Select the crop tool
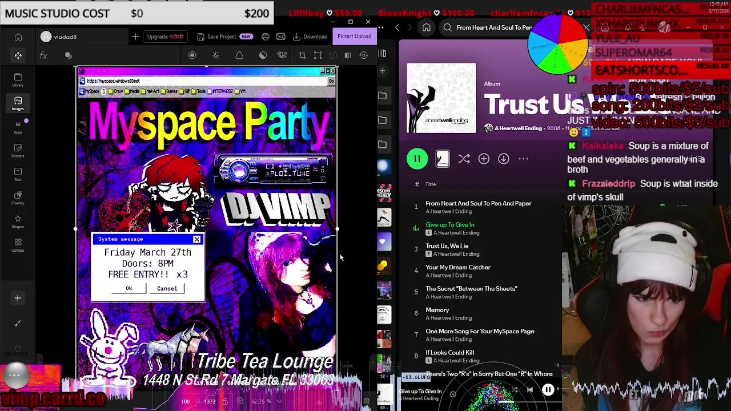 (x=303, y=55)
